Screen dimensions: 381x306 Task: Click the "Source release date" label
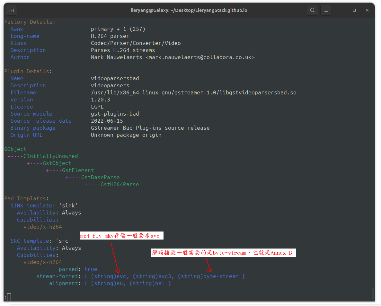pos(41,120)
